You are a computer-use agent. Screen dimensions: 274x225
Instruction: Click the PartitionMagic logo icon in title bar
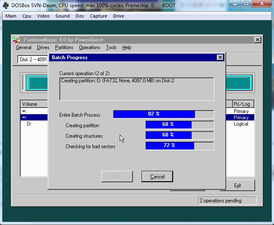click(x=16, y=40)
